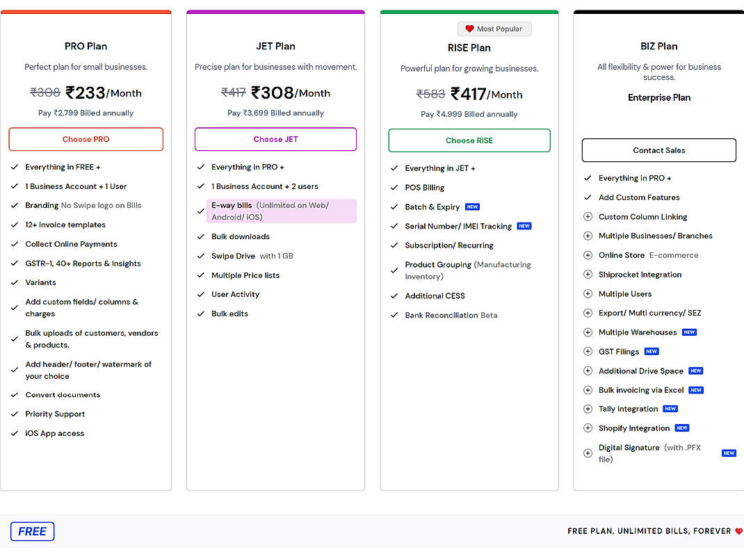Click the checkmark next to POS Billing
Screen dimensions: 744x552
(394, 187)
